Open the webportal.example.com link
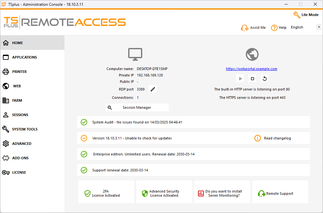Image resolution: width=323 pixels, height=213 pixels. (x=251, y=69)
